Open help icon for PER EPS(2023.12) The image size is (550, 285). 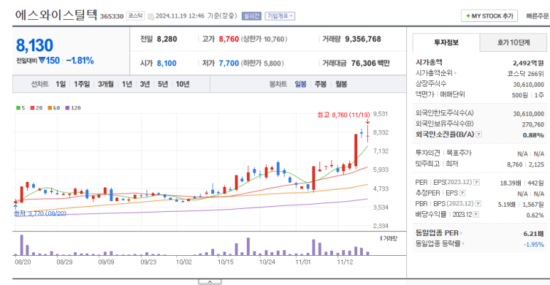(x=476, y=182)
